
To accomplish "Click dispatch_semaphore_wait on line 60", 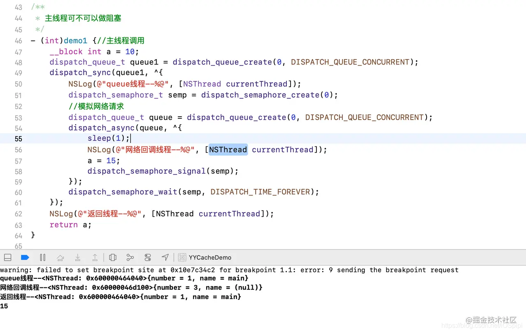I will [x=123, y=192].
